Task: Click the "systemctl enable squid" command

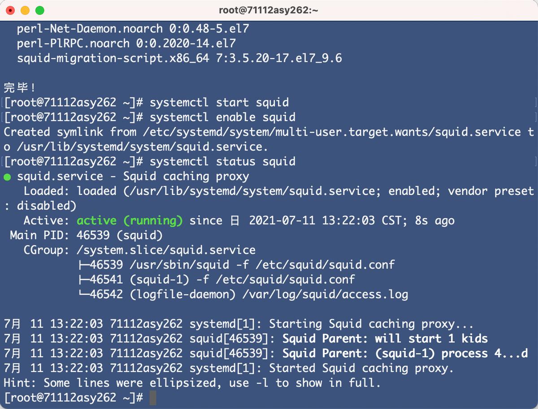Action: (x=222, y=117)
